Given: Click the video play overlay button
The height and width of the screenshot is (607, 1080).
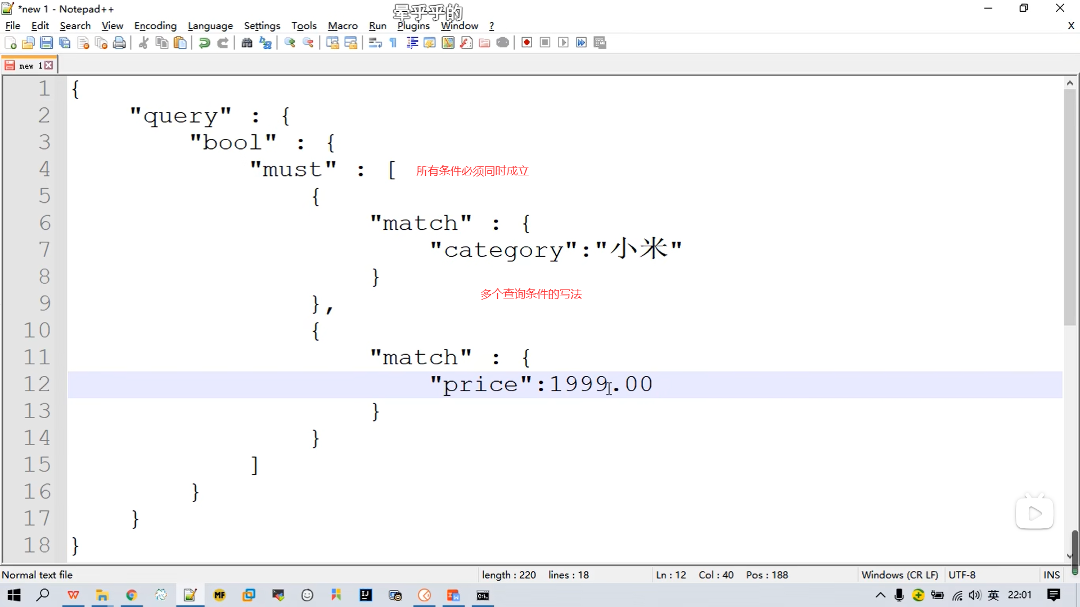Looking at the screenshot, I should 1034,513.
